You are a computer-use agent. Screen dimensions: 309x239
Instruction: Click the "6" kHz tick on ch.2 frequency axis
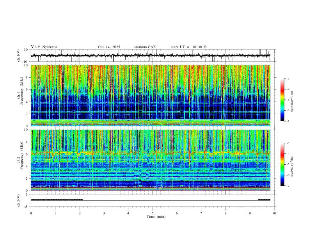[27, 154]
